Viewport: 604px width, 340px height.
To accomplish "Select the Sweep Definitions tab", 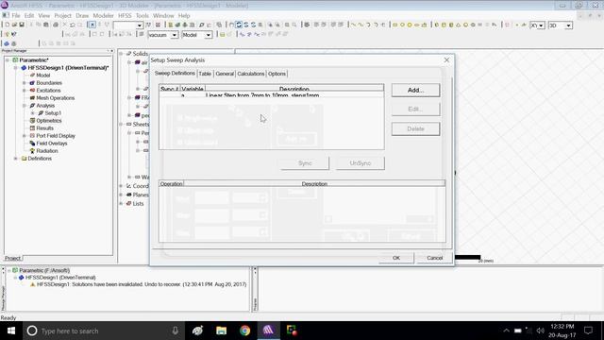I will click(175, 74).
